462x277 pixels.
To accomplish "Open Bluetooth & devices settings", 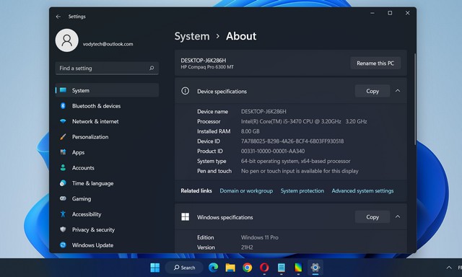I will pyautogui.click(x=107, y=106).
